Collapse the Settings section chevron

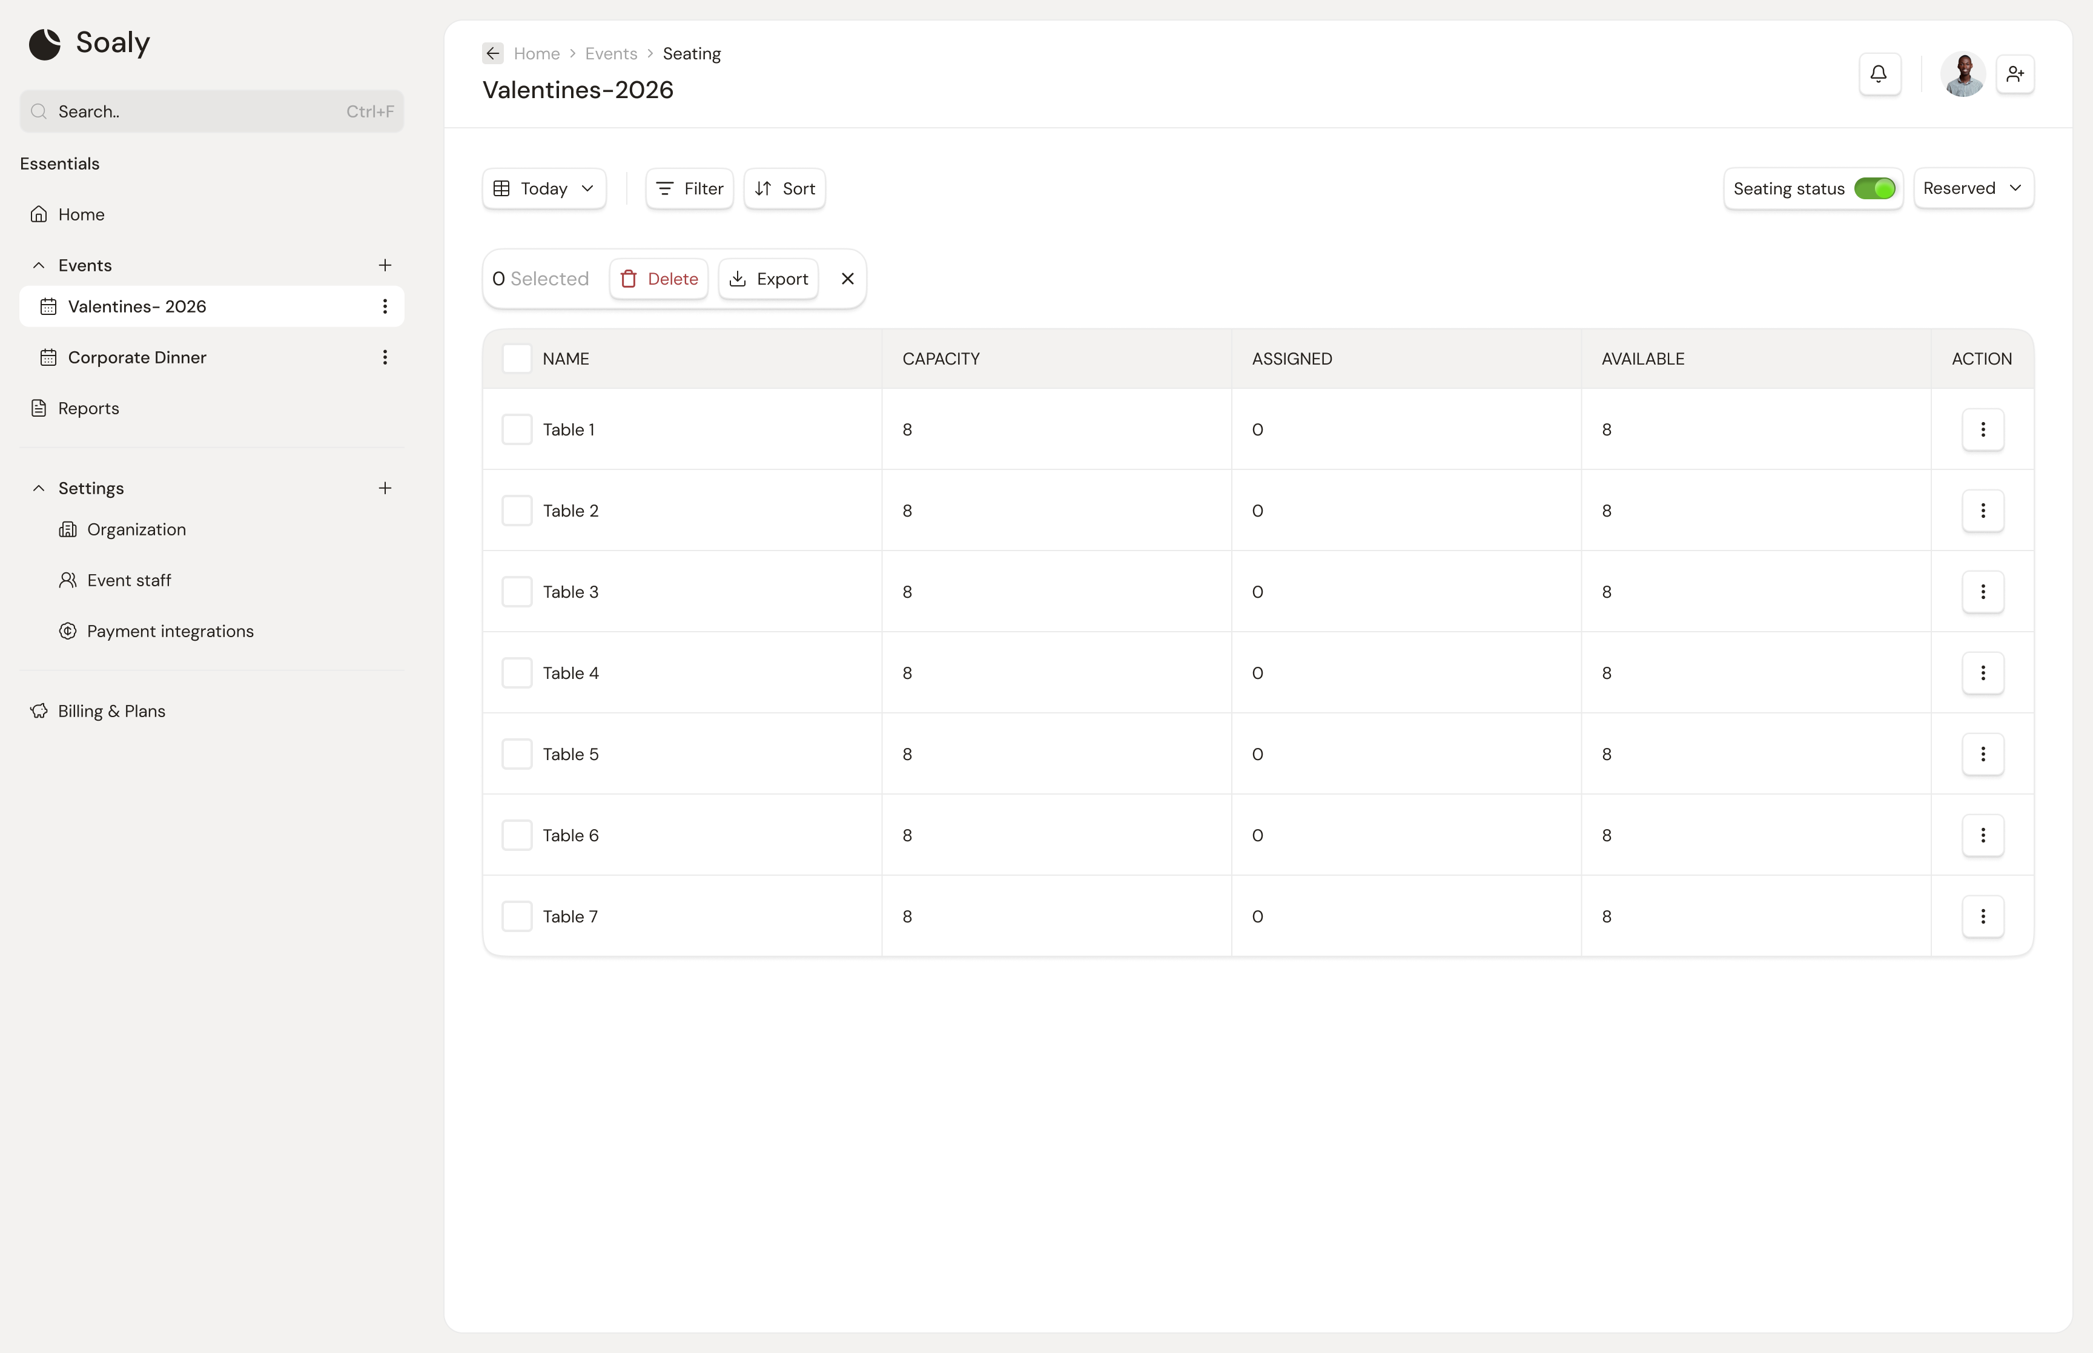tap(39, 489)
